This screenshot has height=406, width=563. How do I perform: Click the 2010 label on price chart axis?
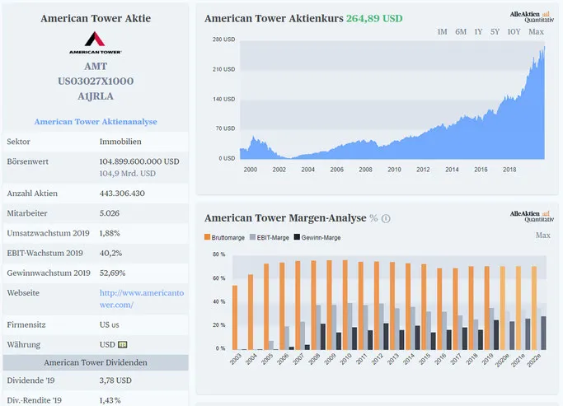pyautogui.click(x=394, y=170)
